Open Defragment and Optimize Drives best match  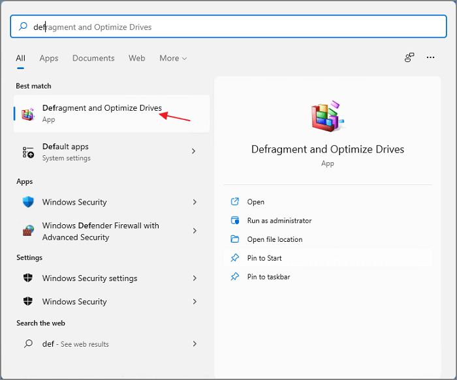point(102,113)
